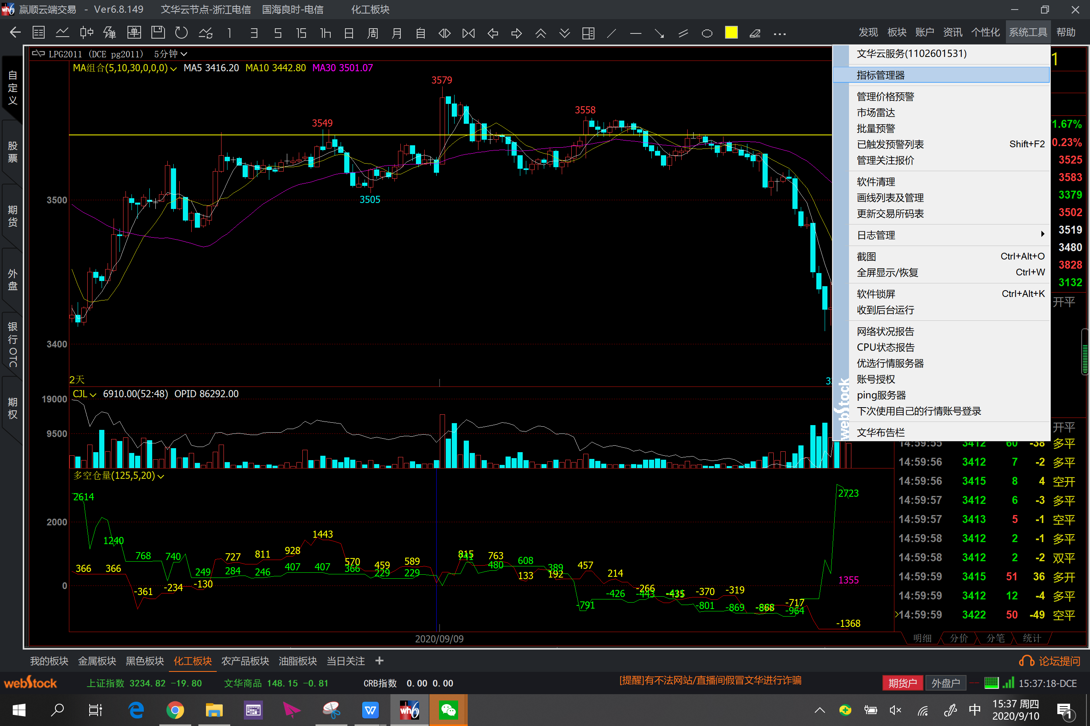
Task: Open Windows Start menu
Action: (19, 710)
